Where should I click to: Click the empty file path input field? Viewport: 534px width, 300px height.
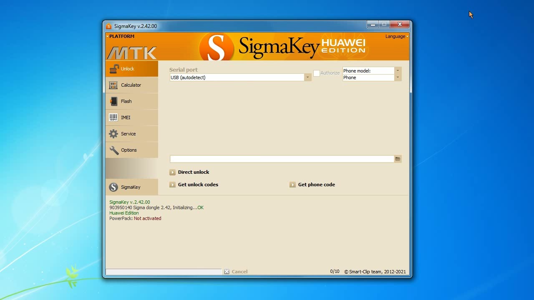tap(282, 159)
